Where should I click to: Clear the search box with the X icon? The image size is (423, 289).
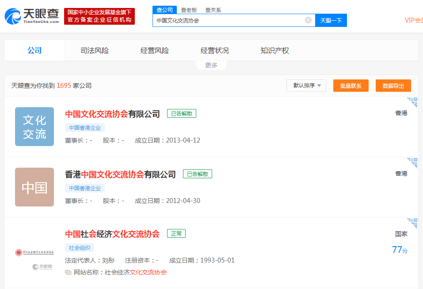coord(308,20)
